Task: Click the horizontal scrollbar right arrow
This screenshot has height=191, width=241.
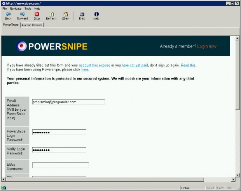Action: (233, 179)
